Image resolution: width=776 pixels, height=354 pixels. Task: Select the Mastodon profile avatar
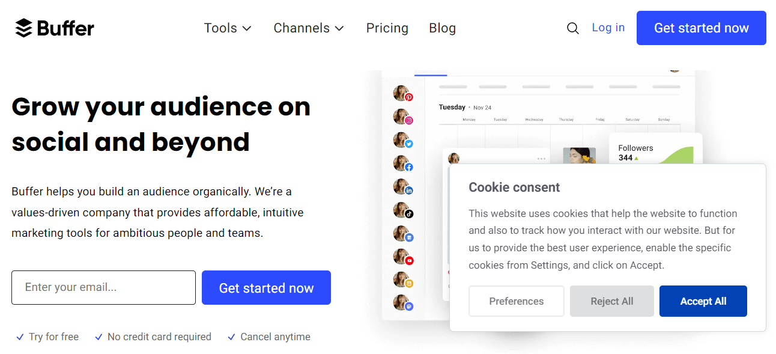click(402, 304)
